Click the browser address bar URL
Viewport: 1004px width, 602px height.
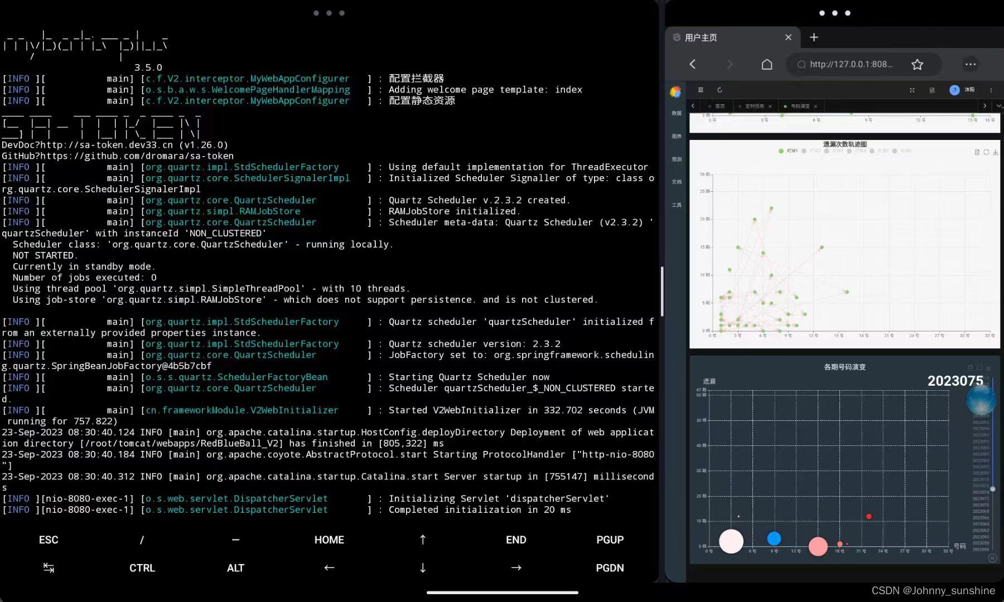pyautogui.click(x=851, y=65)
